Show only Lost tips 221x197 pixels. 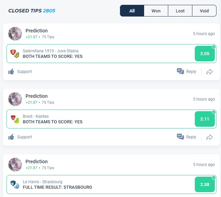pos(180,11)
